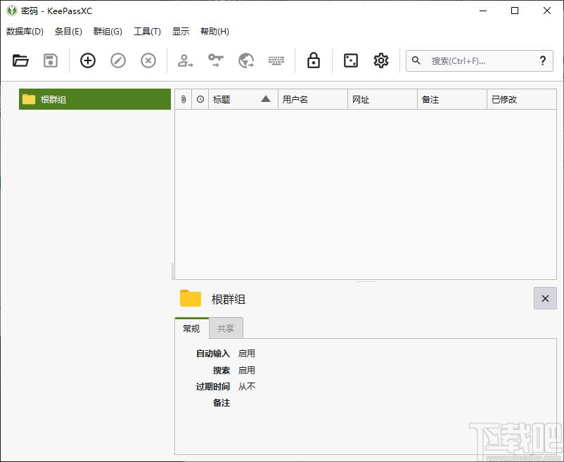Sort entries by 已修改 column header
The height and width of the screenshot is (462, 564).
click(522, 99)
